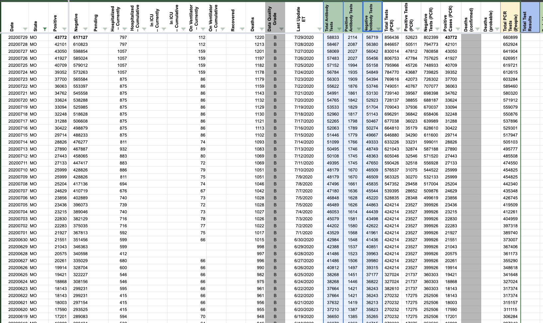Open the Negative Tests (PCR) filter dropdown
The height and width of the screenshot is (323, 543).
(x=437, y=29)
